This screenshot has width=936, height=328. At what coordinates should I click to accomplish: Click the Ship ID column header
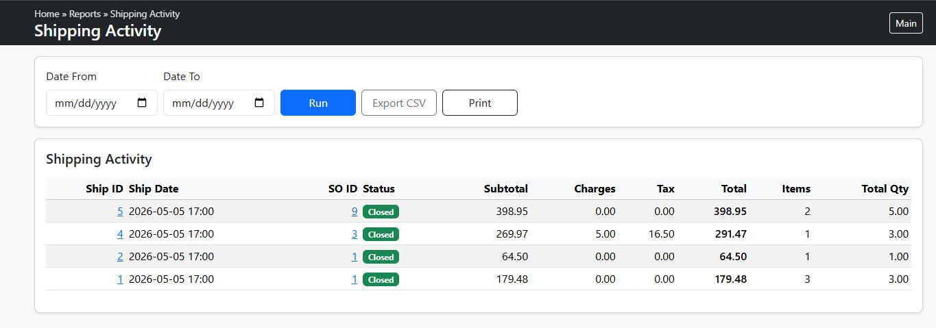point(105,188)
